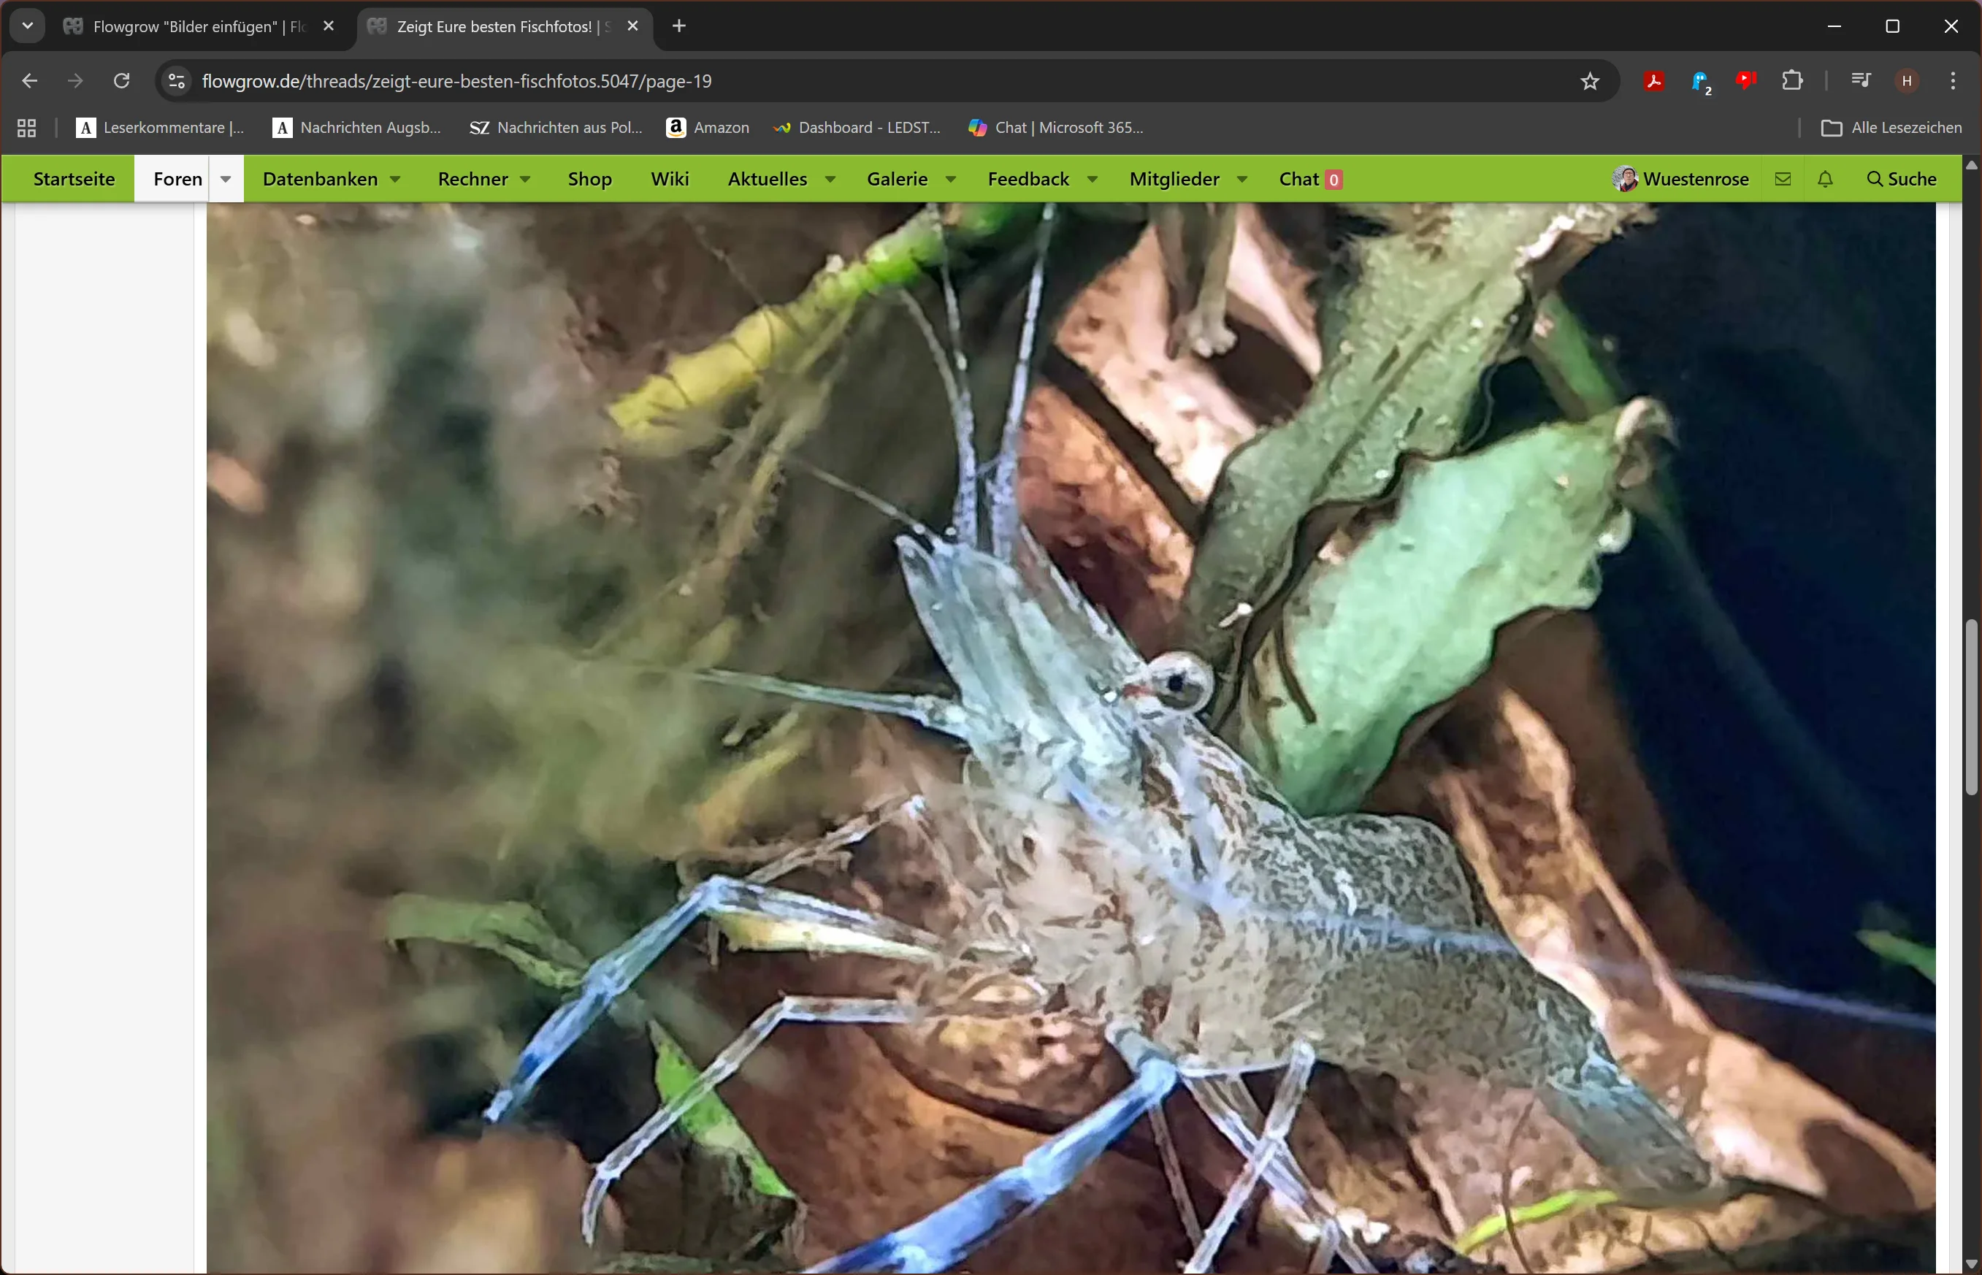Open the Chrome apps grid shortcut
Image resolution: width=1982 pixels, height=1275 pixels.
point(26,128)
